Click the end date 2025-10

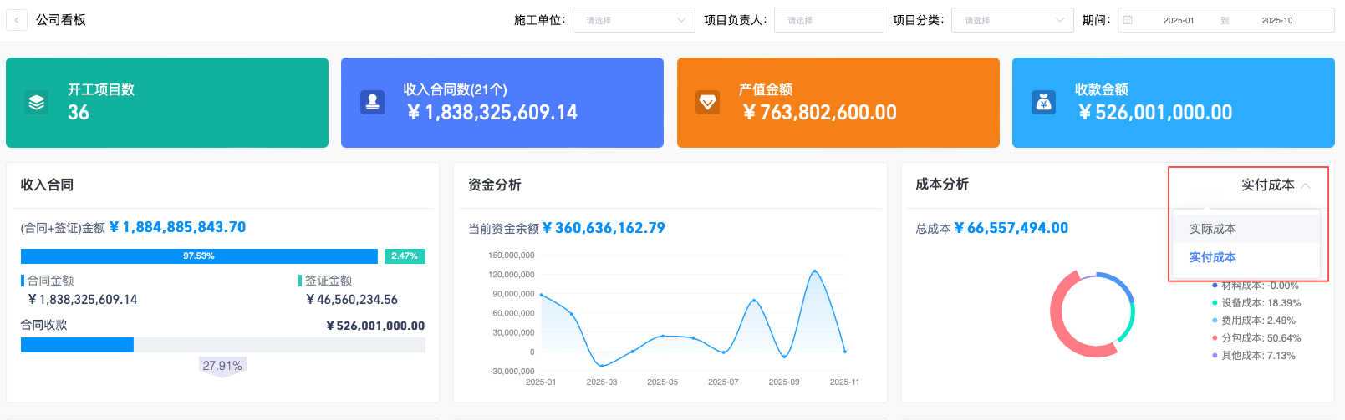(1276, 20)
